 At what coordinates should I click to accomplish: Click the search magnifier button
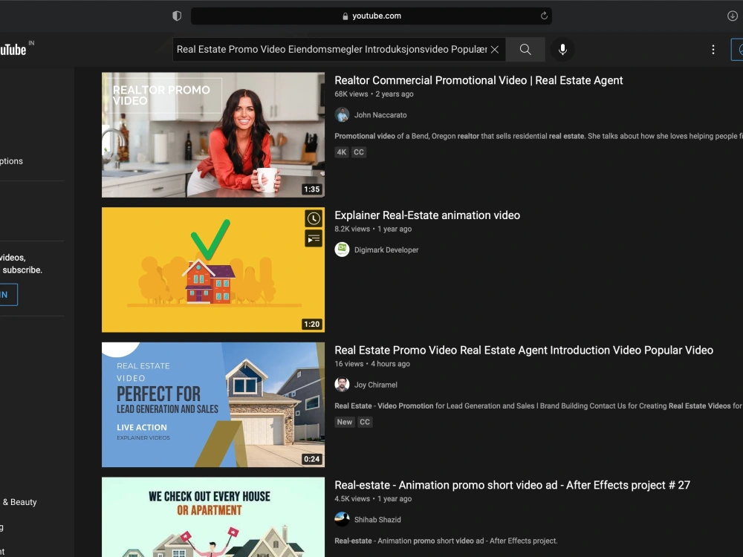pos(525,49)
